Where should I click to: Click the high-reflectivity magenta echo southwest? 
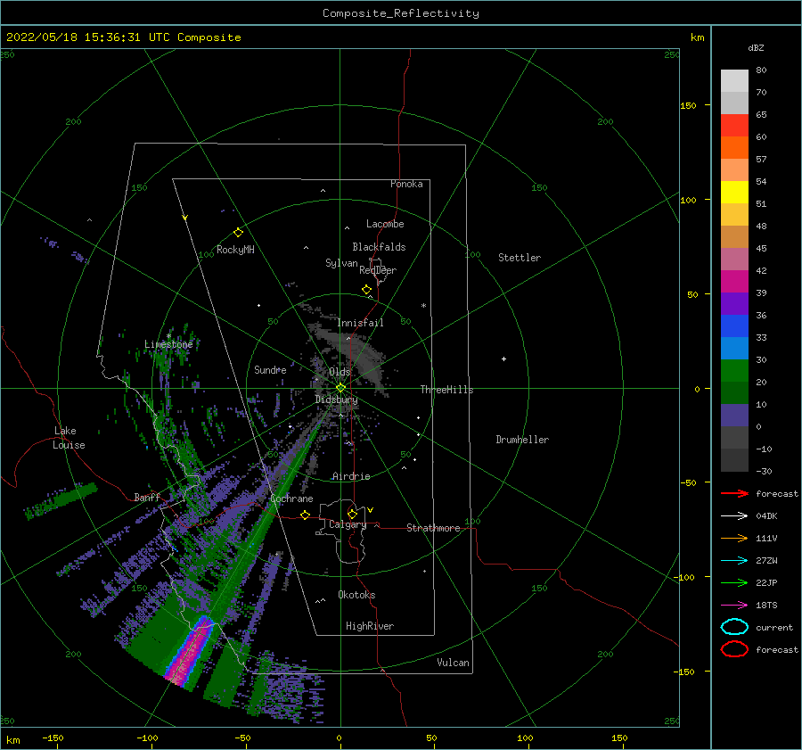click(190, 651)
